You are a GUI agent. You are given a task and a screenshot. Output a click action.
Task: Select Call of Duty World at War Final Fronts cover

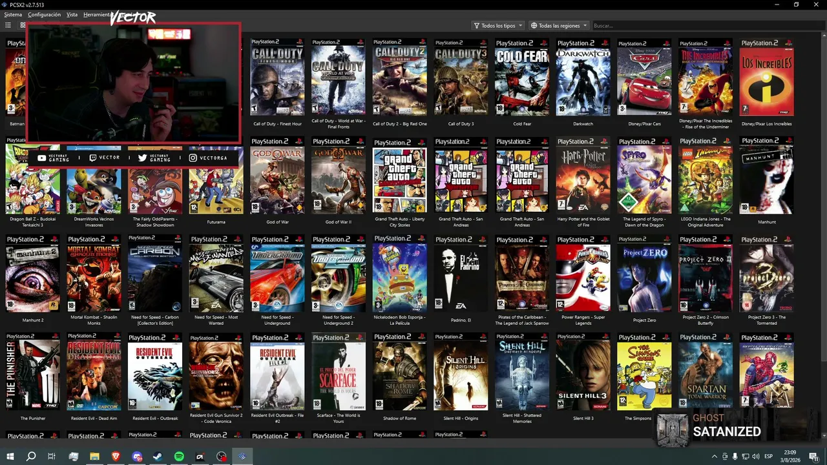338,77
